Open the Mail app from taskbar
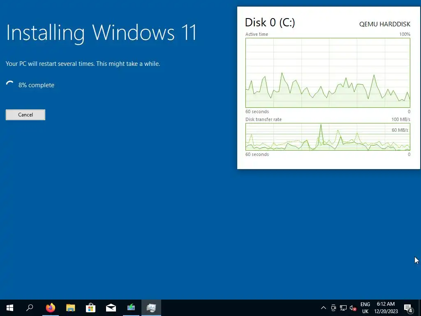This screenshot has width=421, height=316. point(111,308)
